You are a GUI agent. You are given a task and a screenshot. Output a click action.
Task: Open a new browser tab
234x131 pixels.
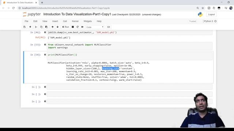[42, 3]
